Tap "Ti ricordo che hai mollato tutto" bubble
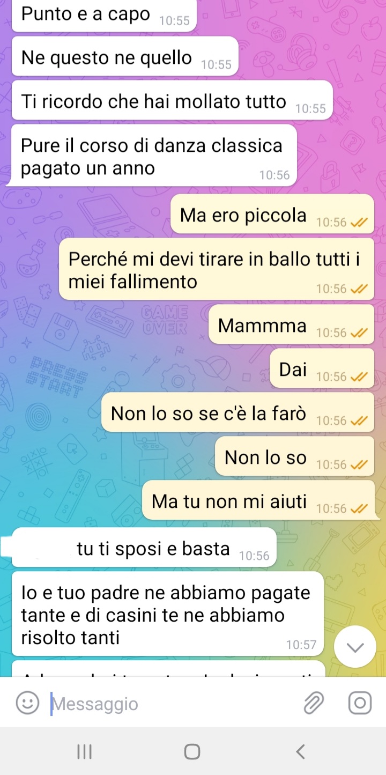The image size is (386, 775). point(172,100)
